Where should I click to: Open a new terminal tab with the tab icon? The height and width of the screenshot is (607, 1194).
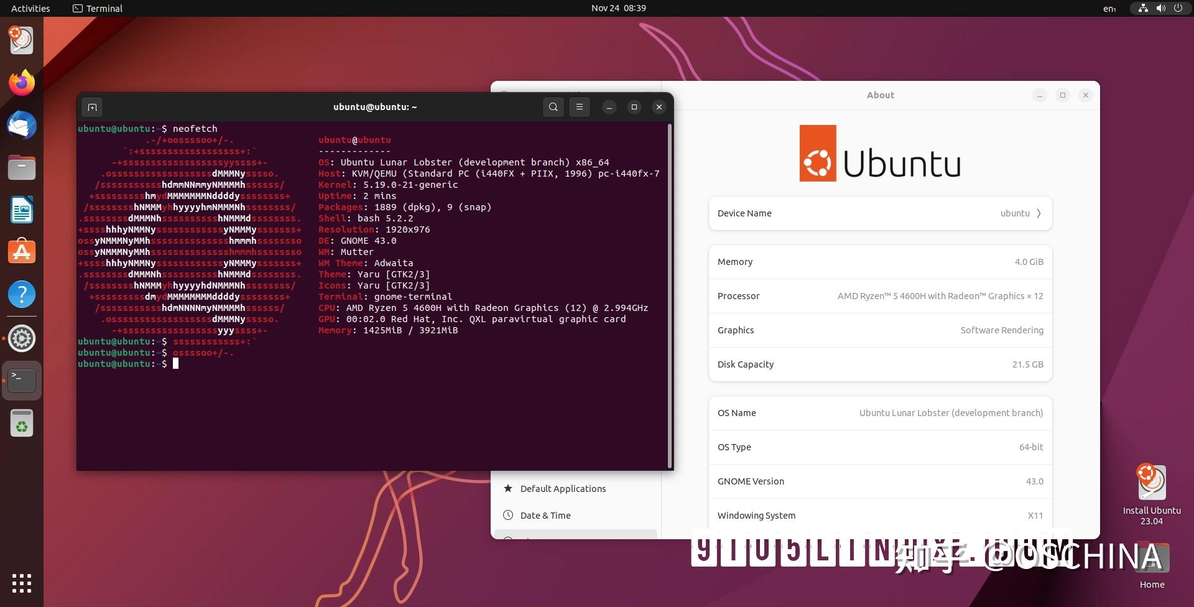(x=92, y=106)
